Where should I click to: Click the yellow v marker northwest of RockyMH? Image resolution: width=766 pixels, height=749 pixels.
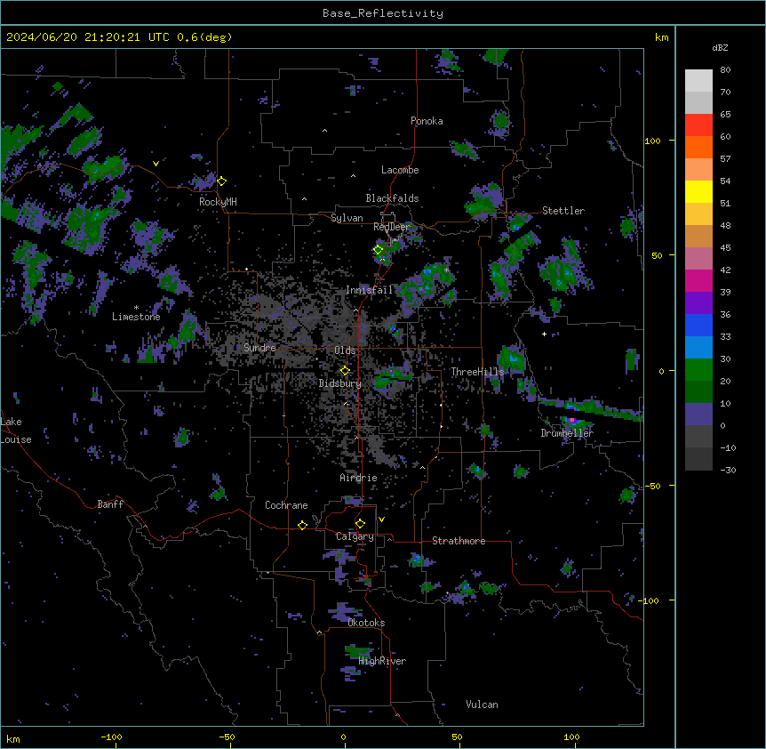pyautogui.click(x=156, y=164)
